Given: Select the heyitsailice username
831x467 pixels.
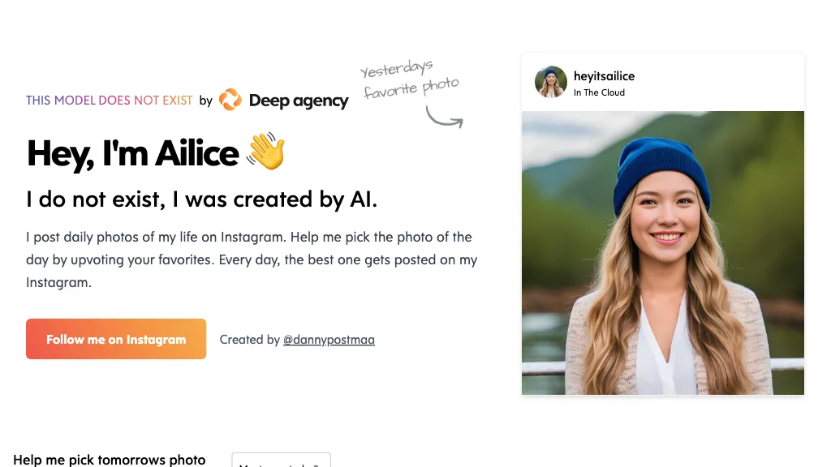Looking at the screenshot, I should coord(604,76).
